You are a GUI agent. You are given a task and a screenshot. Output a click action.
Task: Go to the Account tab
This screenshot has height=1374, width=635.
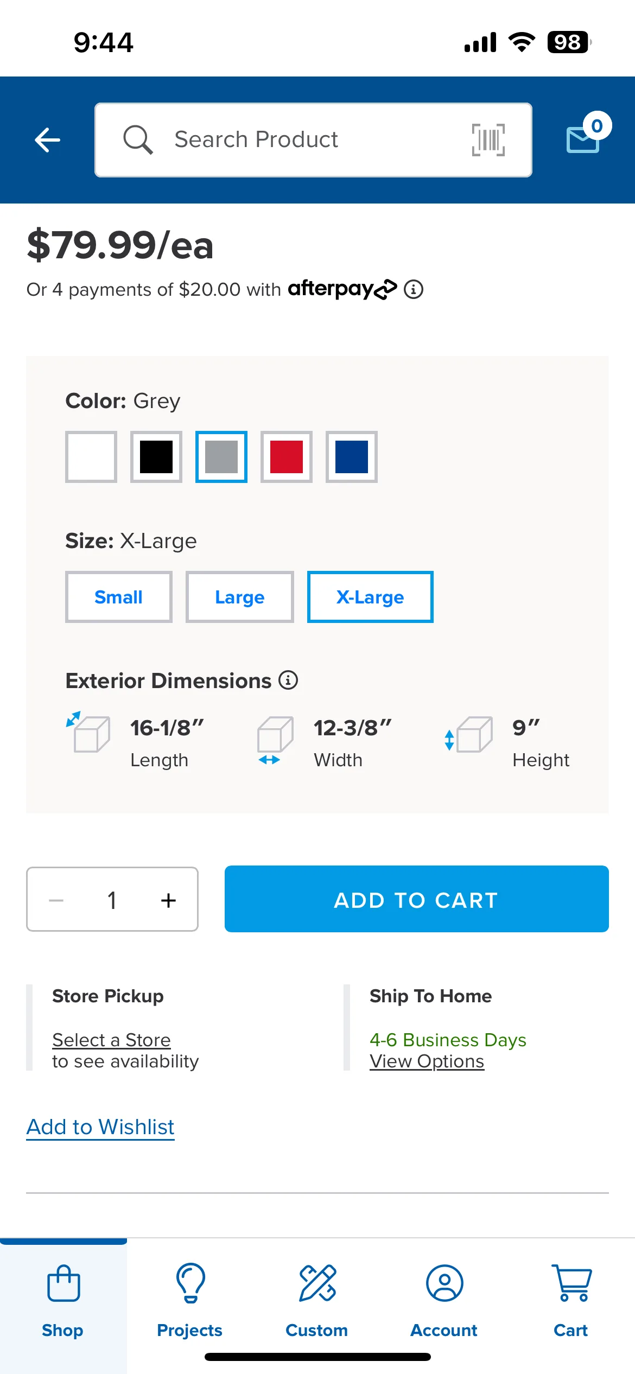(x=444, y=1301)
